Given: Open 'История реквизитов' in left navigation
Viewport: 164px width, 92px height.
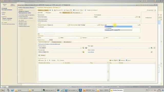Looking at the screenshot, I should (23, 16).
